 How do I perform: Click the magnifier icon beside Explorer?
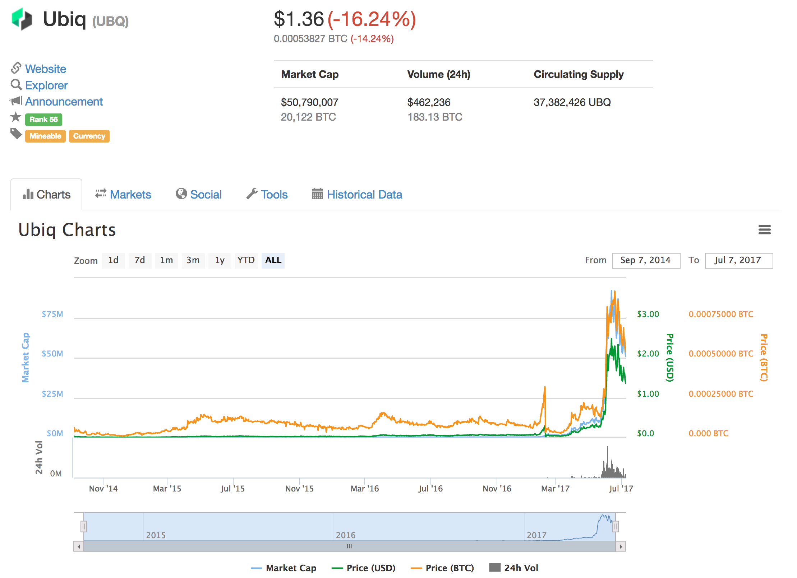click(16, 85)
